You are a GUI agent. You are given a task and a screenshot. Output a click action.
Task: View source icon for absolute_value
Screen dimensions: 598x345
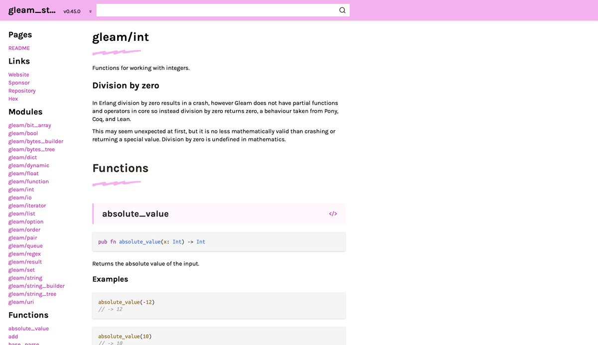click(333, 214)
